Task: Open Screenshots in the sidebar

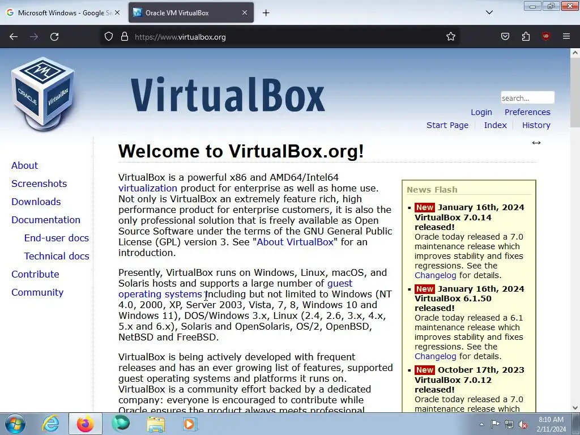Action: point(39,184)
